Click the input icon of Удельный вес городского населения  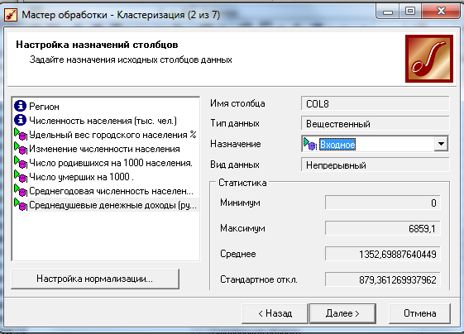pyautogui.click(x=21, y=134)
